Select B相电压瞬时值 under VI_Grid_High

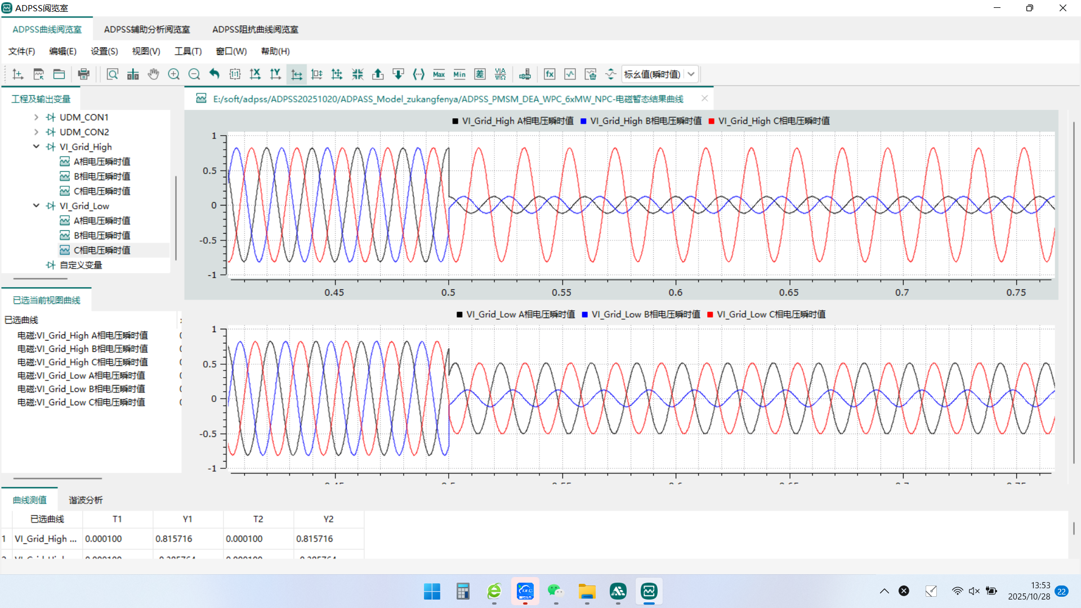(x=101, y=176)
